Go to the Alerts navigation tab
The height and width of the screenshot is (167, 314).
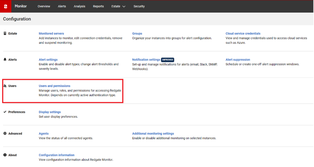[62, 6]
